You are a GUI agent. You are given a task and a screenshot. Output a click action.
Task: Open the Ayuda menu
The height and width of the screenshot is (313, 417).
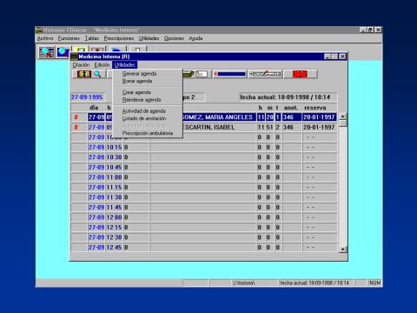coord(195,38)
